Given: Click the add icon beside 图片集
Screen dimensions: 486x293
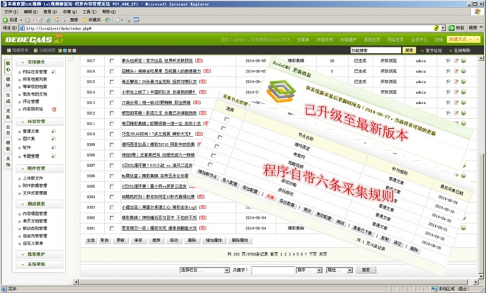Looking at the screenshot, I should click(54, 139).
